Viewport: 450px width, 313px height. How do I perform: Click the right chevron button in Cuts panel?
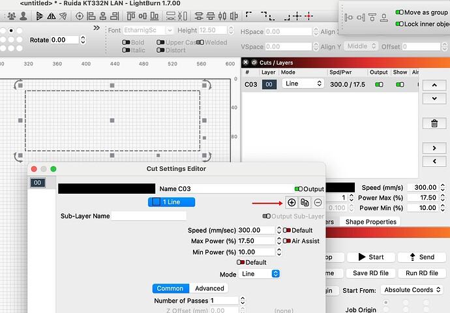click(x=434, y=148)
